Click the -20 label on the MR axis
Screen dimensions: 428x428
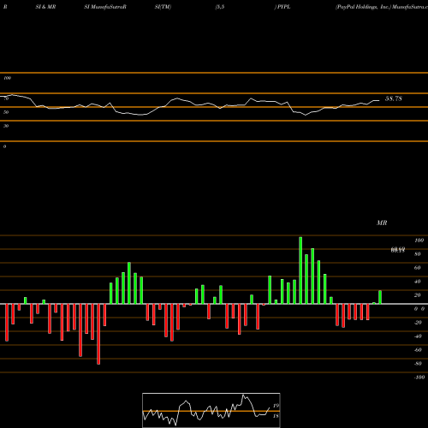tap(418, 323)
